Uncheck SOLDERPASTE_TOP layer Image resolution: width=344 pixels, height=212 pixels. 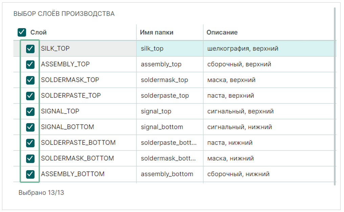(30, 96)
